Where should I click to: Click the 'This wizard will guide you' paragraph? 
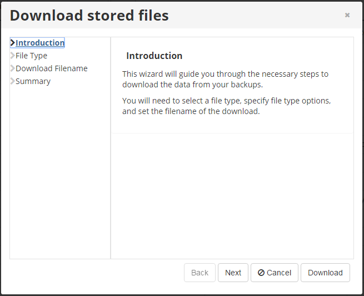(x=225, y=79)
